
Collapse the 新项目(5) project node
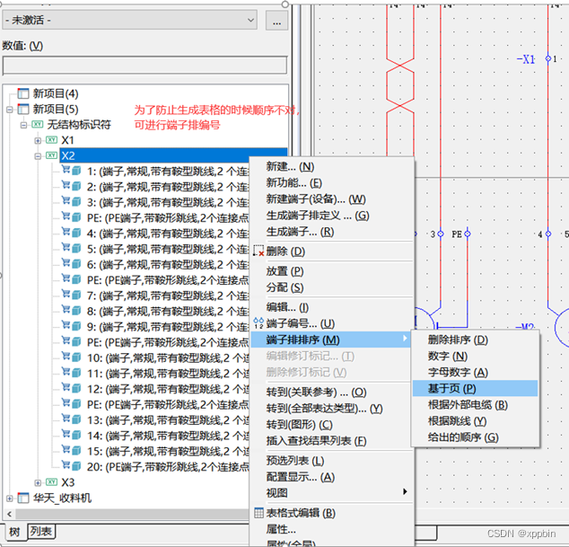[x=10, y=110]
